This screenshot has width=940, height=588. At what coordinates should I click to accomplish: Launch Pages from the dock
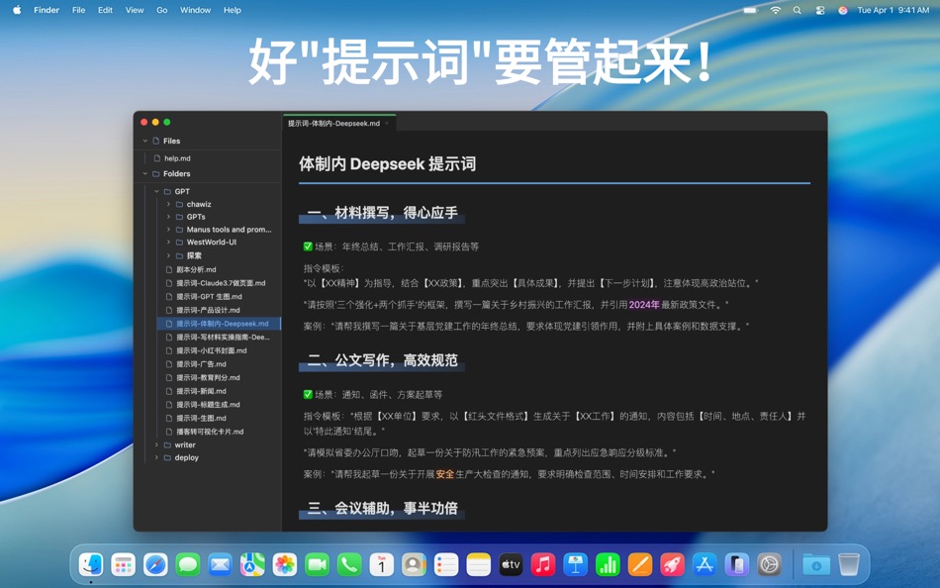coord(640,564)
